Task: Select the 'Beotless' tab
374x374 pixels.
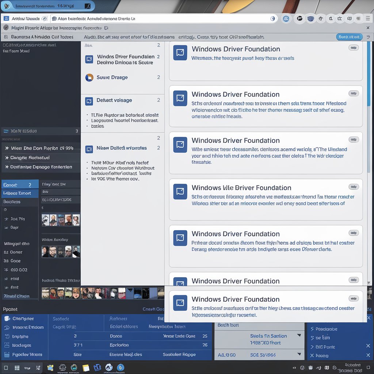Action: [20, 202]
